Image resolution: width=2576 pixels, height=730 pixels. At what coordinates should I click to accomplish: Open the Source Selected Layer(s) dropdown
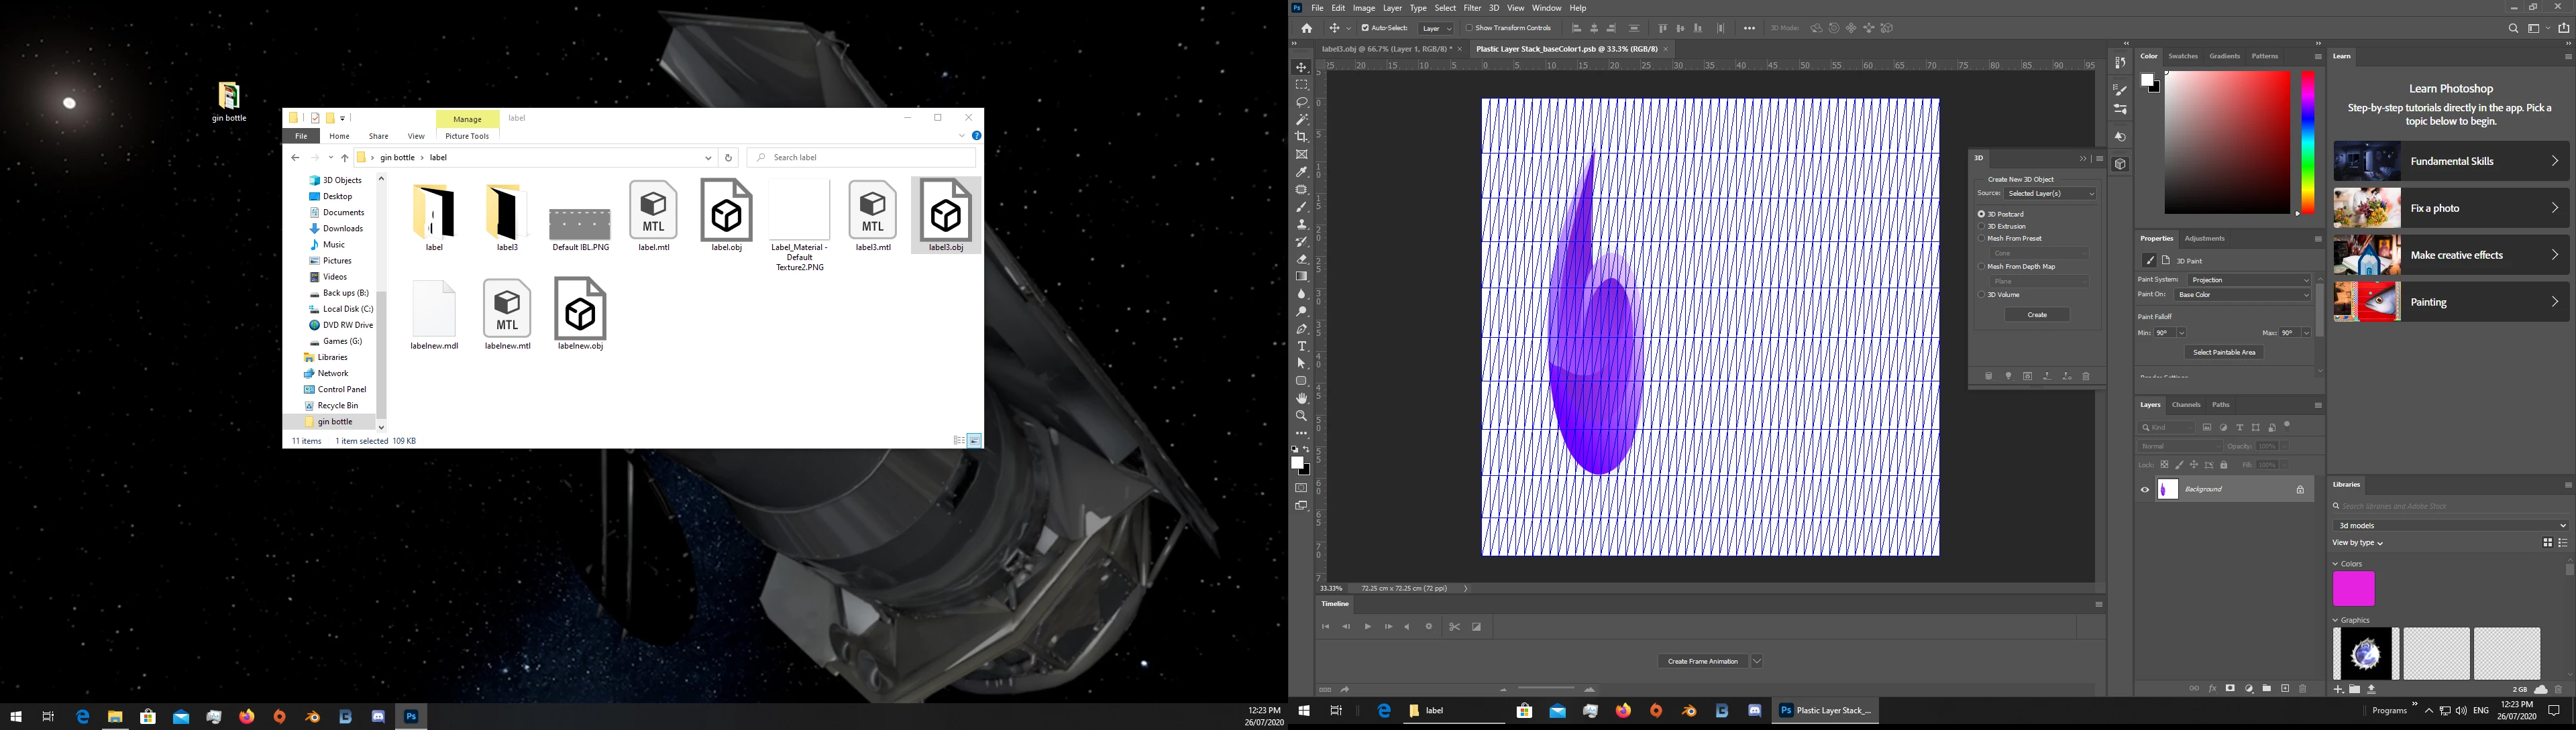2050,194
